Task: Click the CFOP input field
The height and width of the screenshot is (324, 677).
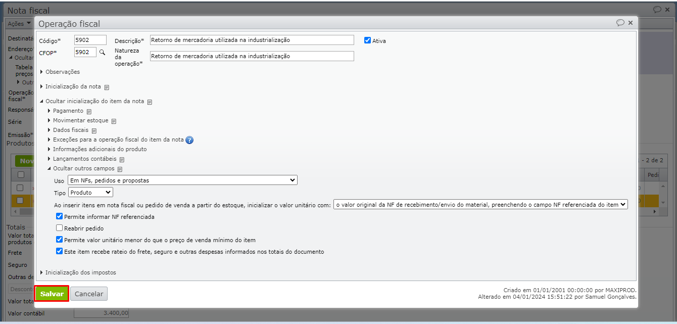Action: coord(85,52)
